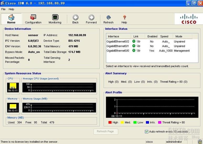203x144 pixels.
Task: Click the magenta Threat Rating legend swatch
Action: tap(160, 122)
